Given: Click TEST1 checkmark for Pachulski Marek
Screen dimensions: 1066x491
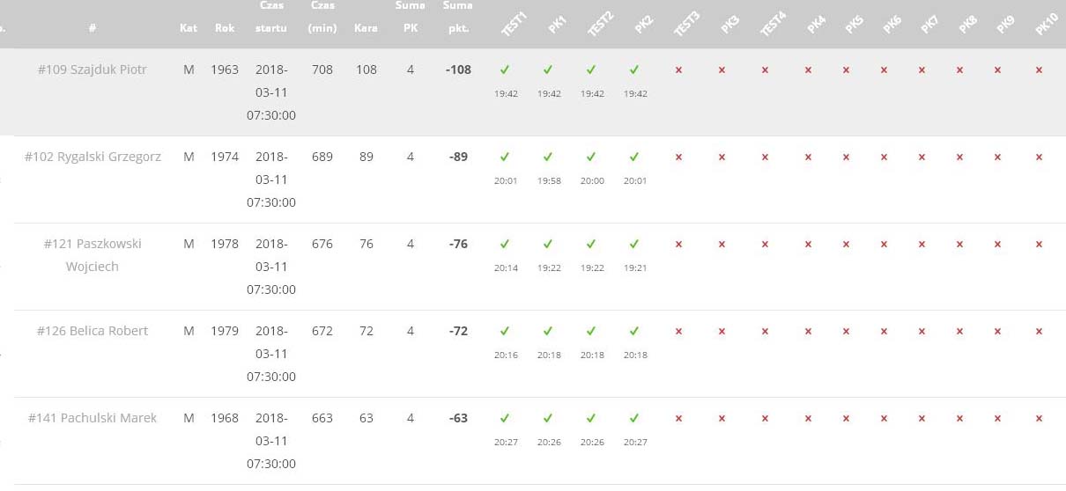Looking at the screenshot, I should [505, 418].
